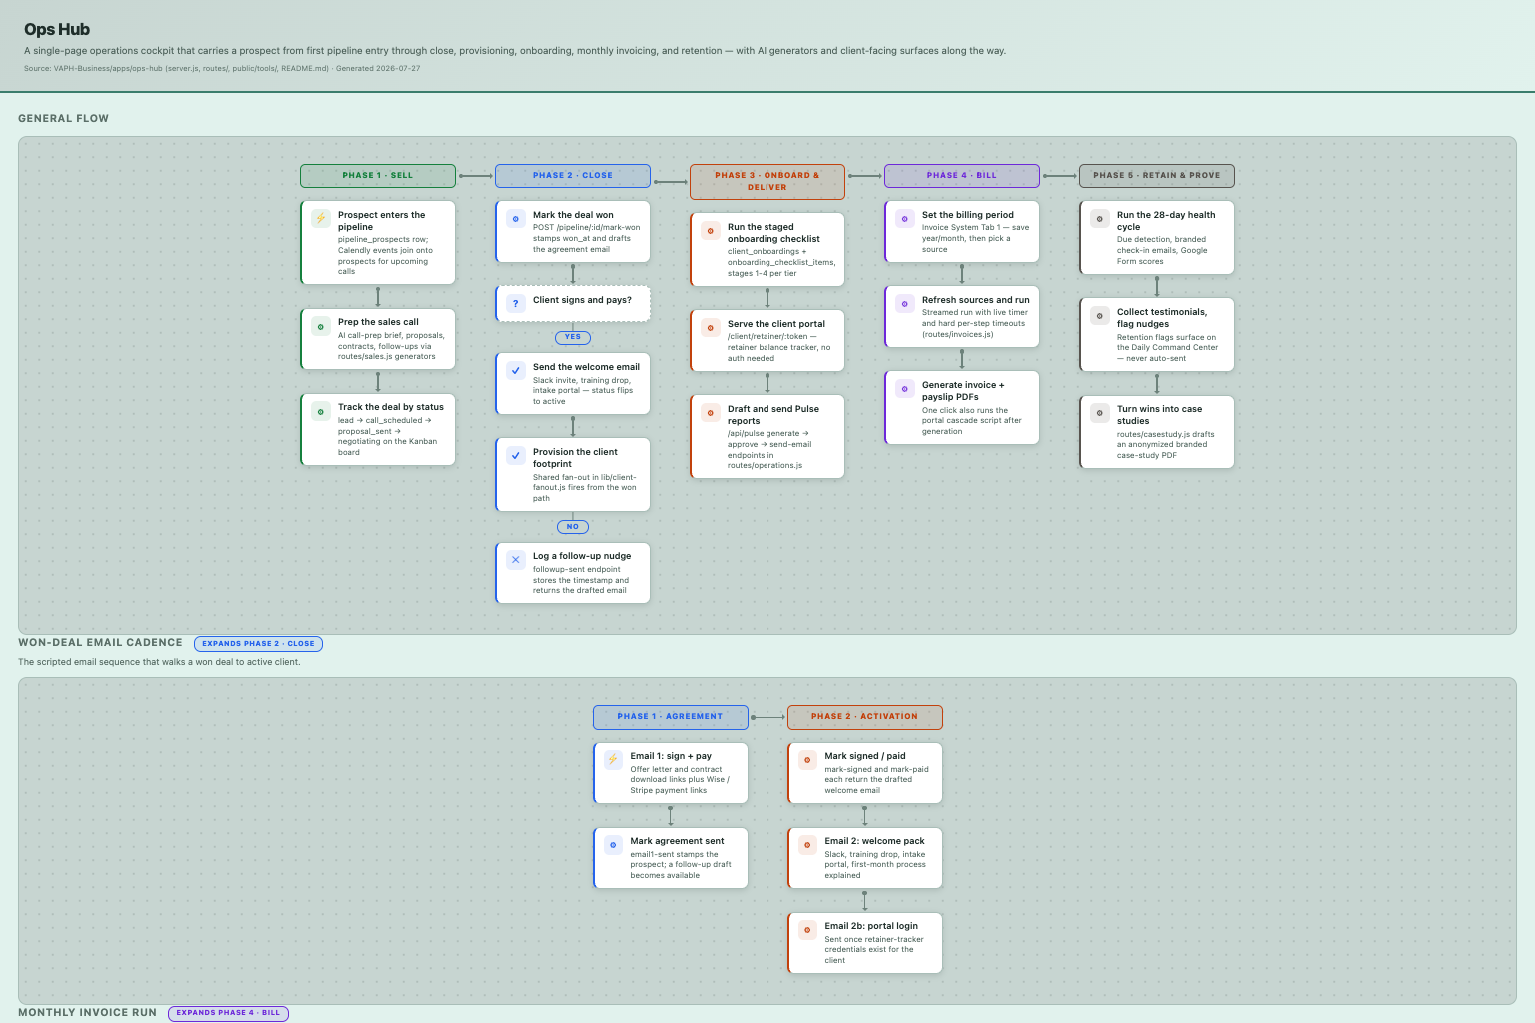This screenshot has width=1535, height=1023.
Task: Open the Email 2b: portal login card
Action: click(865, 943)
